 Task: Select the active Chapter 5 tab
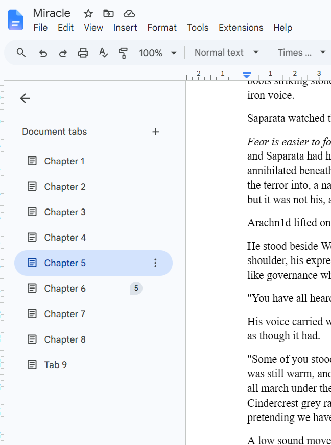click(x=93, y=263)
